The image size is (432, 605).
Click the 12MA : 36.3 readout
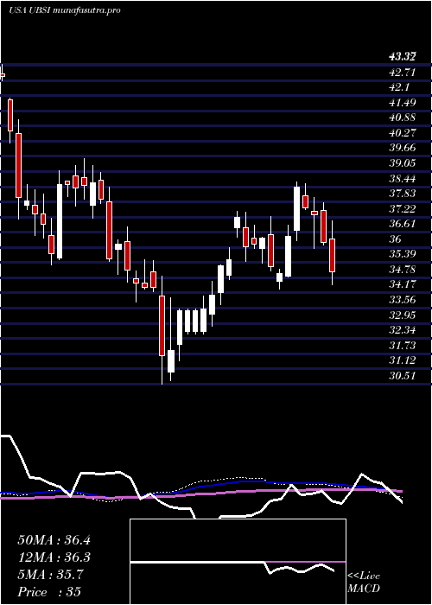[54, 557]
